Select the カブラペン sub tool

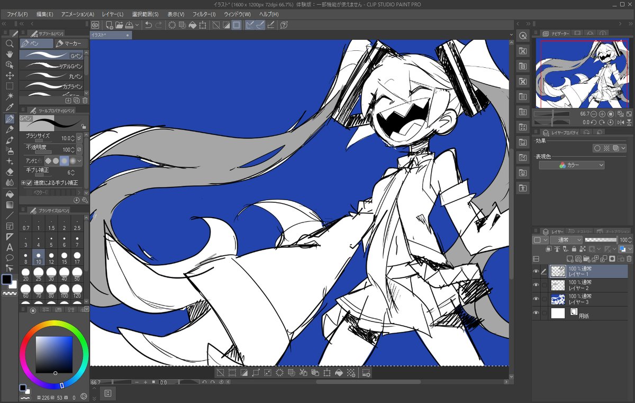click(52, 86)
